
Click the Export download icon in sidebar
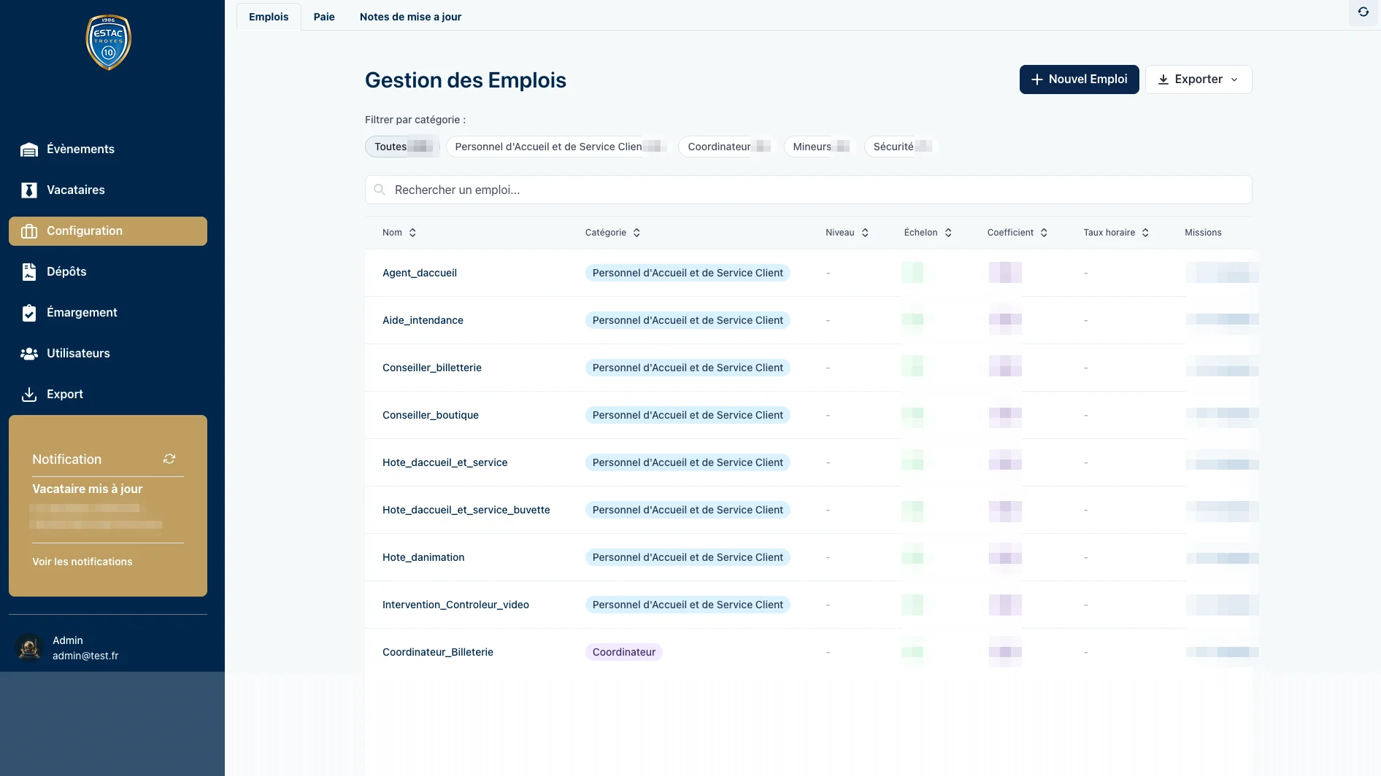[29, 395]
